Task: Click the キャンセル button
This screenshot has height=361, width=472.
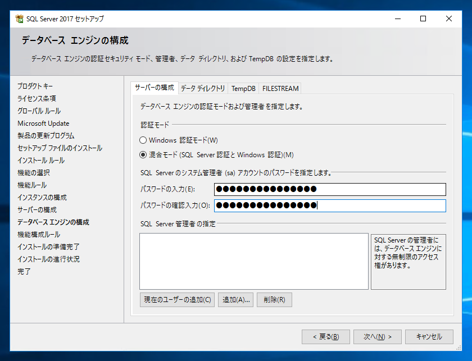Action: pyautogui.click(x=429, y=337)
